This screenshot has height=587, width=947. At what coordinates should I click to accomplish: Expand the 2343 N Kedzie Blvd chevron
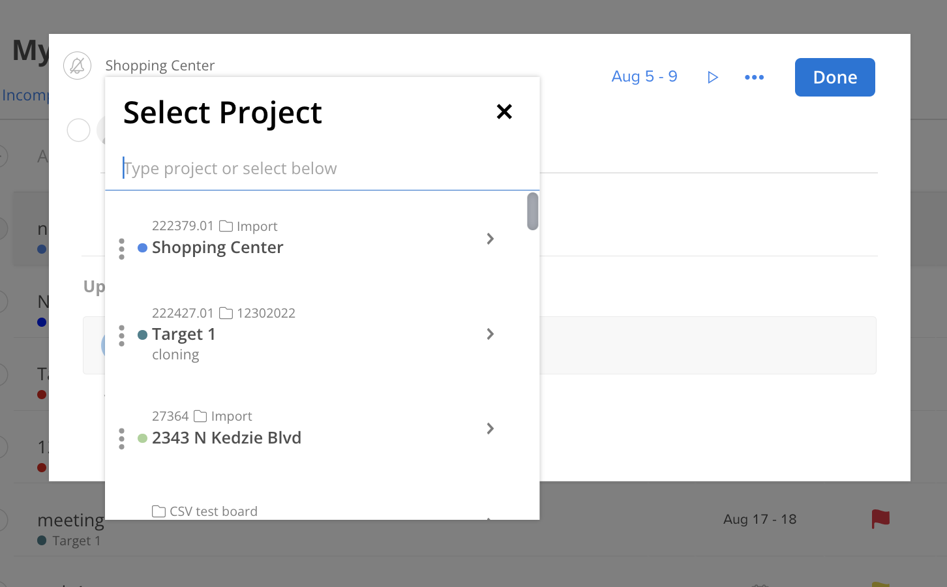pyautogui.click(x=490, y=429)
